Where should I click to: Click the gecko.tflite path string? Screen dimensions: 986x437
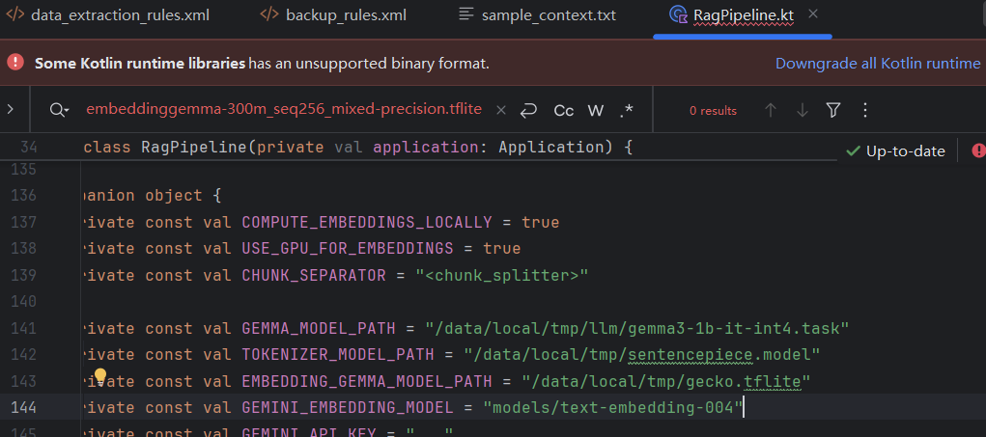click(x=666, y=381)
